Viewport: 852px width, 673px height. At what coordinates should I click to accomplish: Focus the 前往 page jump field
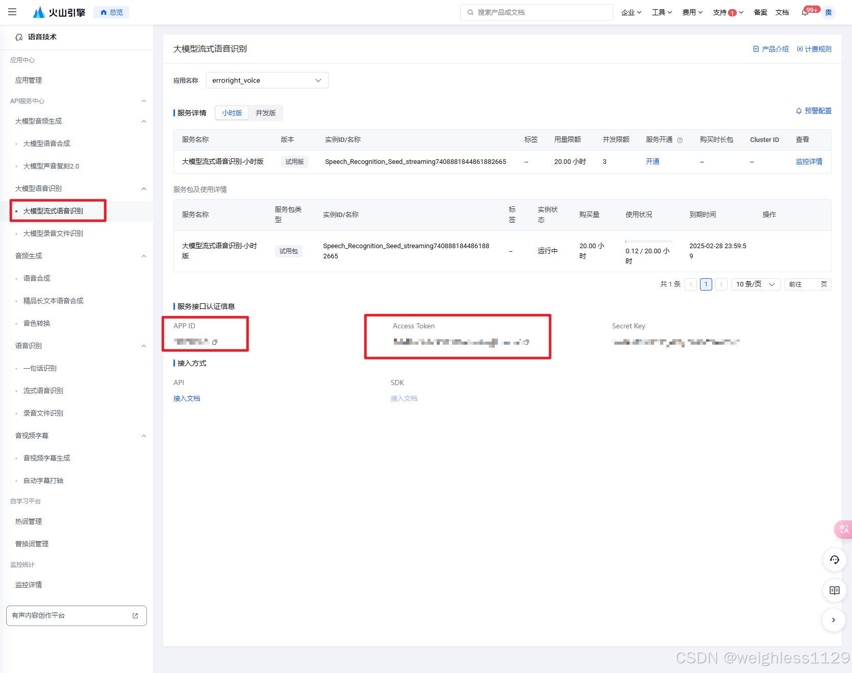[808, 284]
